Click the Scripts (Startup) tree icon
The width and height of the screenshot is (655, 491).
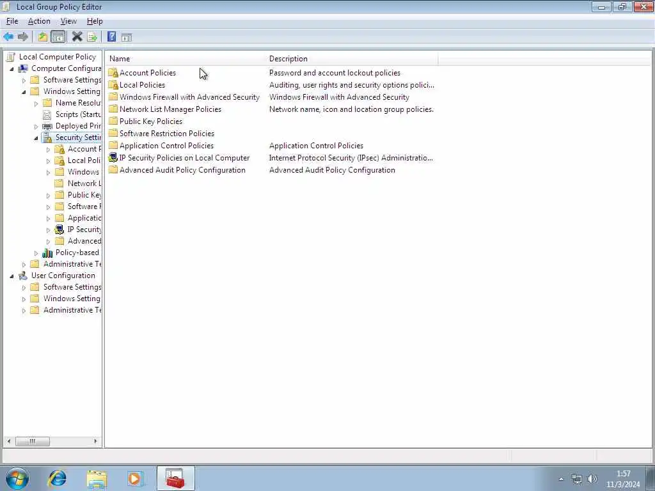[47, 114]
